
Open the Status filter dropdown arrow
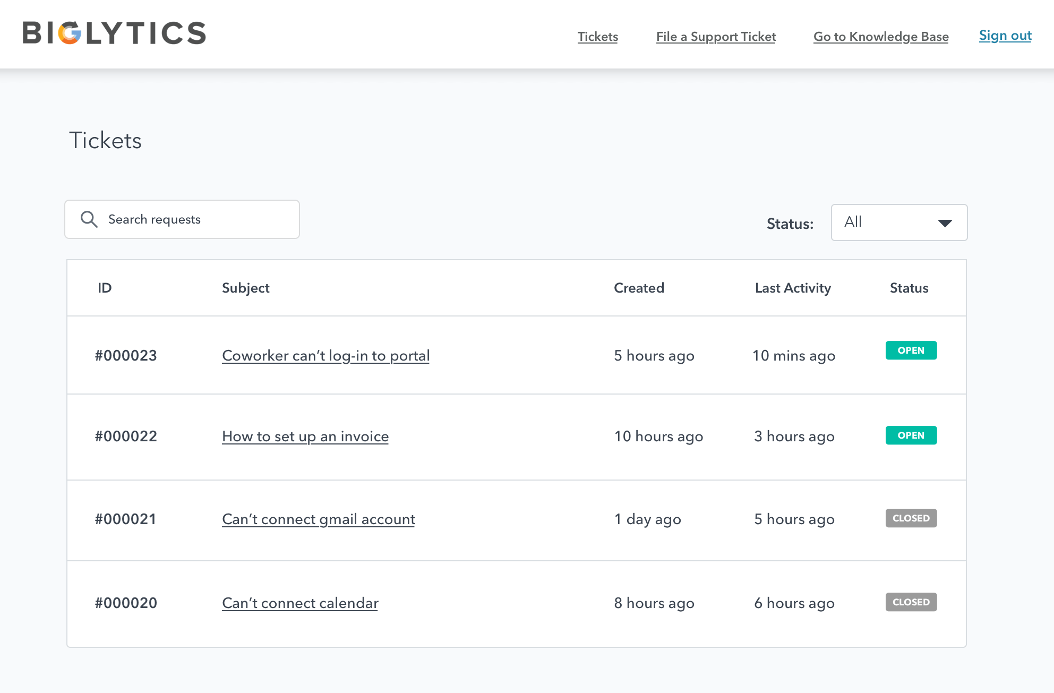click(x=945, y=223)
